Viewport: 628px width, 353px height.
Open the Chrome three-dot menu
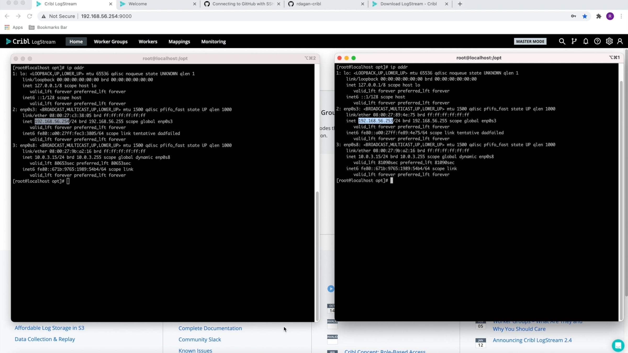coord(621,16)
